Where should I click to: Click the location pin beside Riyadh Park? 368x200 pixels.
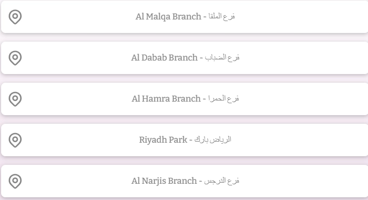tap(15, 140)
